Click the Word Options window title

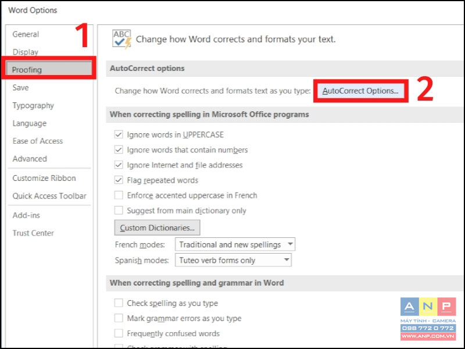point(33,10)
